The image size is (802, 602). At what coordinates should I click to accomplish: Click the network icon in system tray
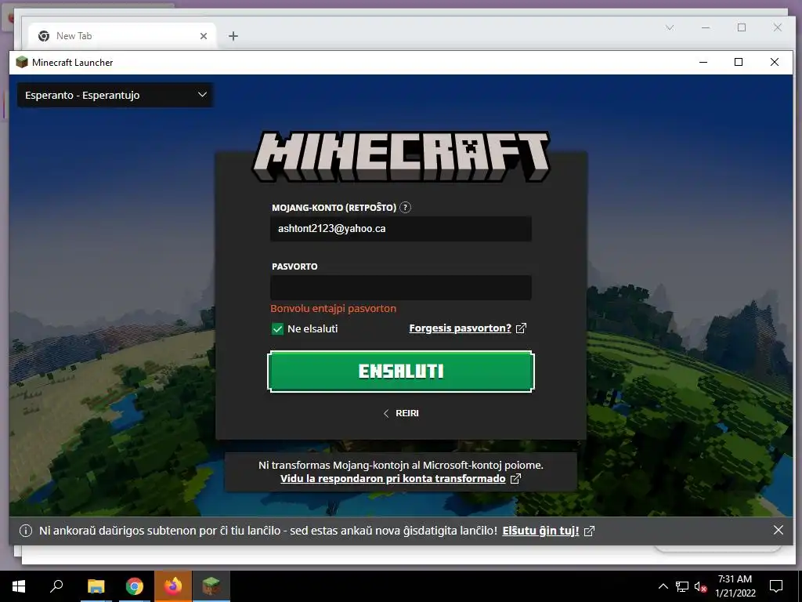click(x=682, y=586)
